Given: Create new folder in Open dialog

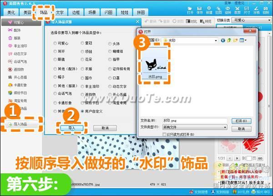Looking at the screenshot, I should point(235,40).
